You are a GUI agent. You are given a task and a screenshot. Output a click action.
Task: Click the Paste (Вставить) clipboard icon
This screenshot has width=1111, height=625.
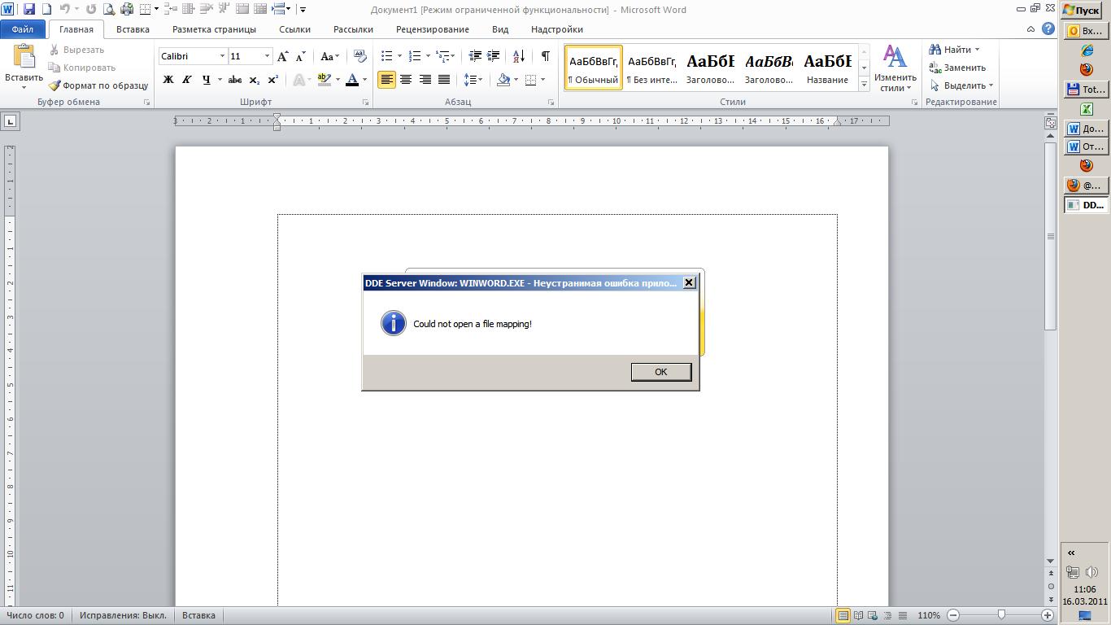tap(24, 58)
